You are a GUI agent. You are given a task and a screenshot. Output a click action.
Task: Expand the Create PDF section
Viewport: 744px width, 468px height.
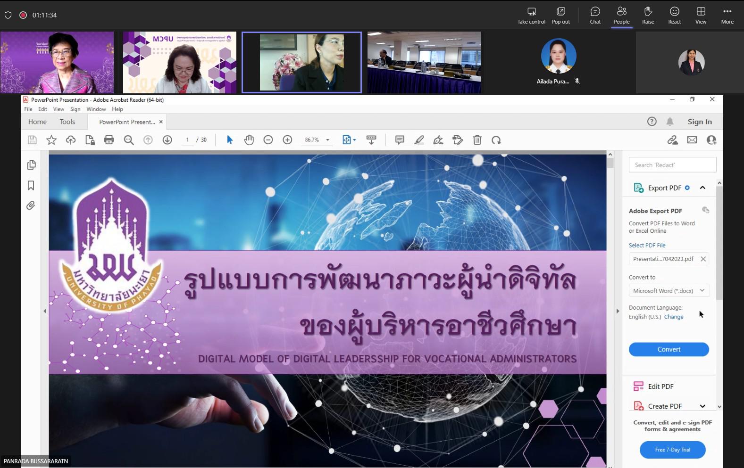702,406
